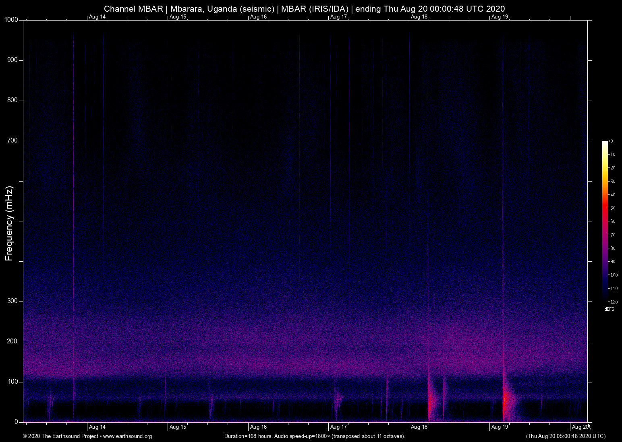This screenshot has height=442, width=622.
Task: Select the Aug 17 label on top axis
Action: [x=338, y=17]
